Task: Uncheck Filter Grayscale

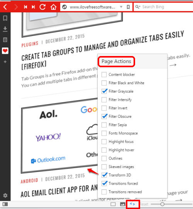Action: click(x=104, y=91)
